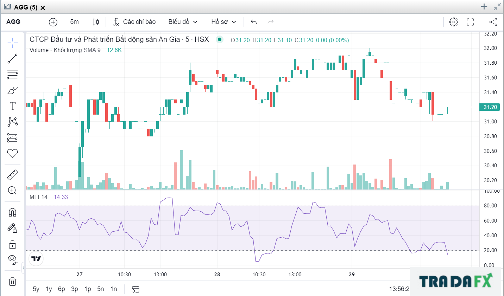The width and height of the screenshot is (504, 296).
Task: Click the TradingView logo on the chart
Action: pyautogui.click(x=36, y=259)
